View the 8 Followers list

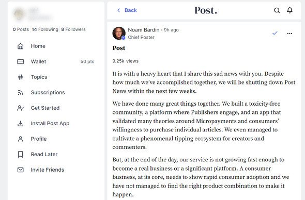(73, 29)
